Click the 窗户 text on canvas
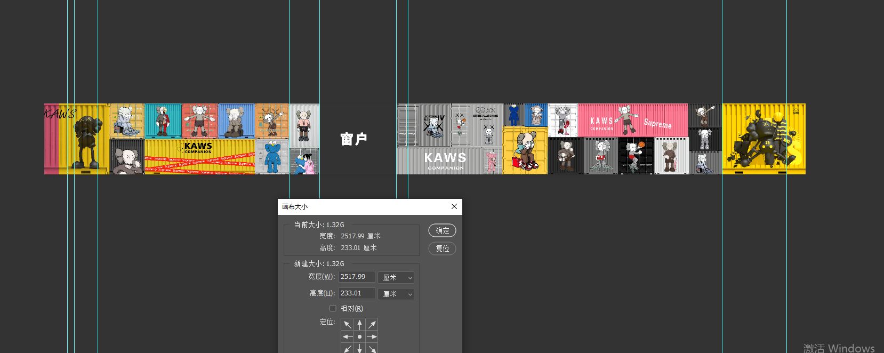884x353 pixels. point(353,139)
